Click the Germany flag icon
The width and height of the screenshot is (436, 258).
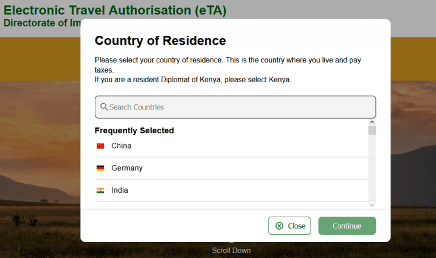(100, 168)
